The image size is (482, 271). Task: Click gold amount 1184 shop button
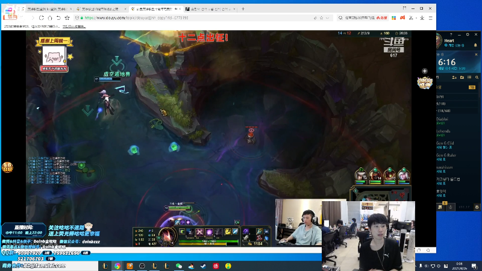(x=255, y=244)
